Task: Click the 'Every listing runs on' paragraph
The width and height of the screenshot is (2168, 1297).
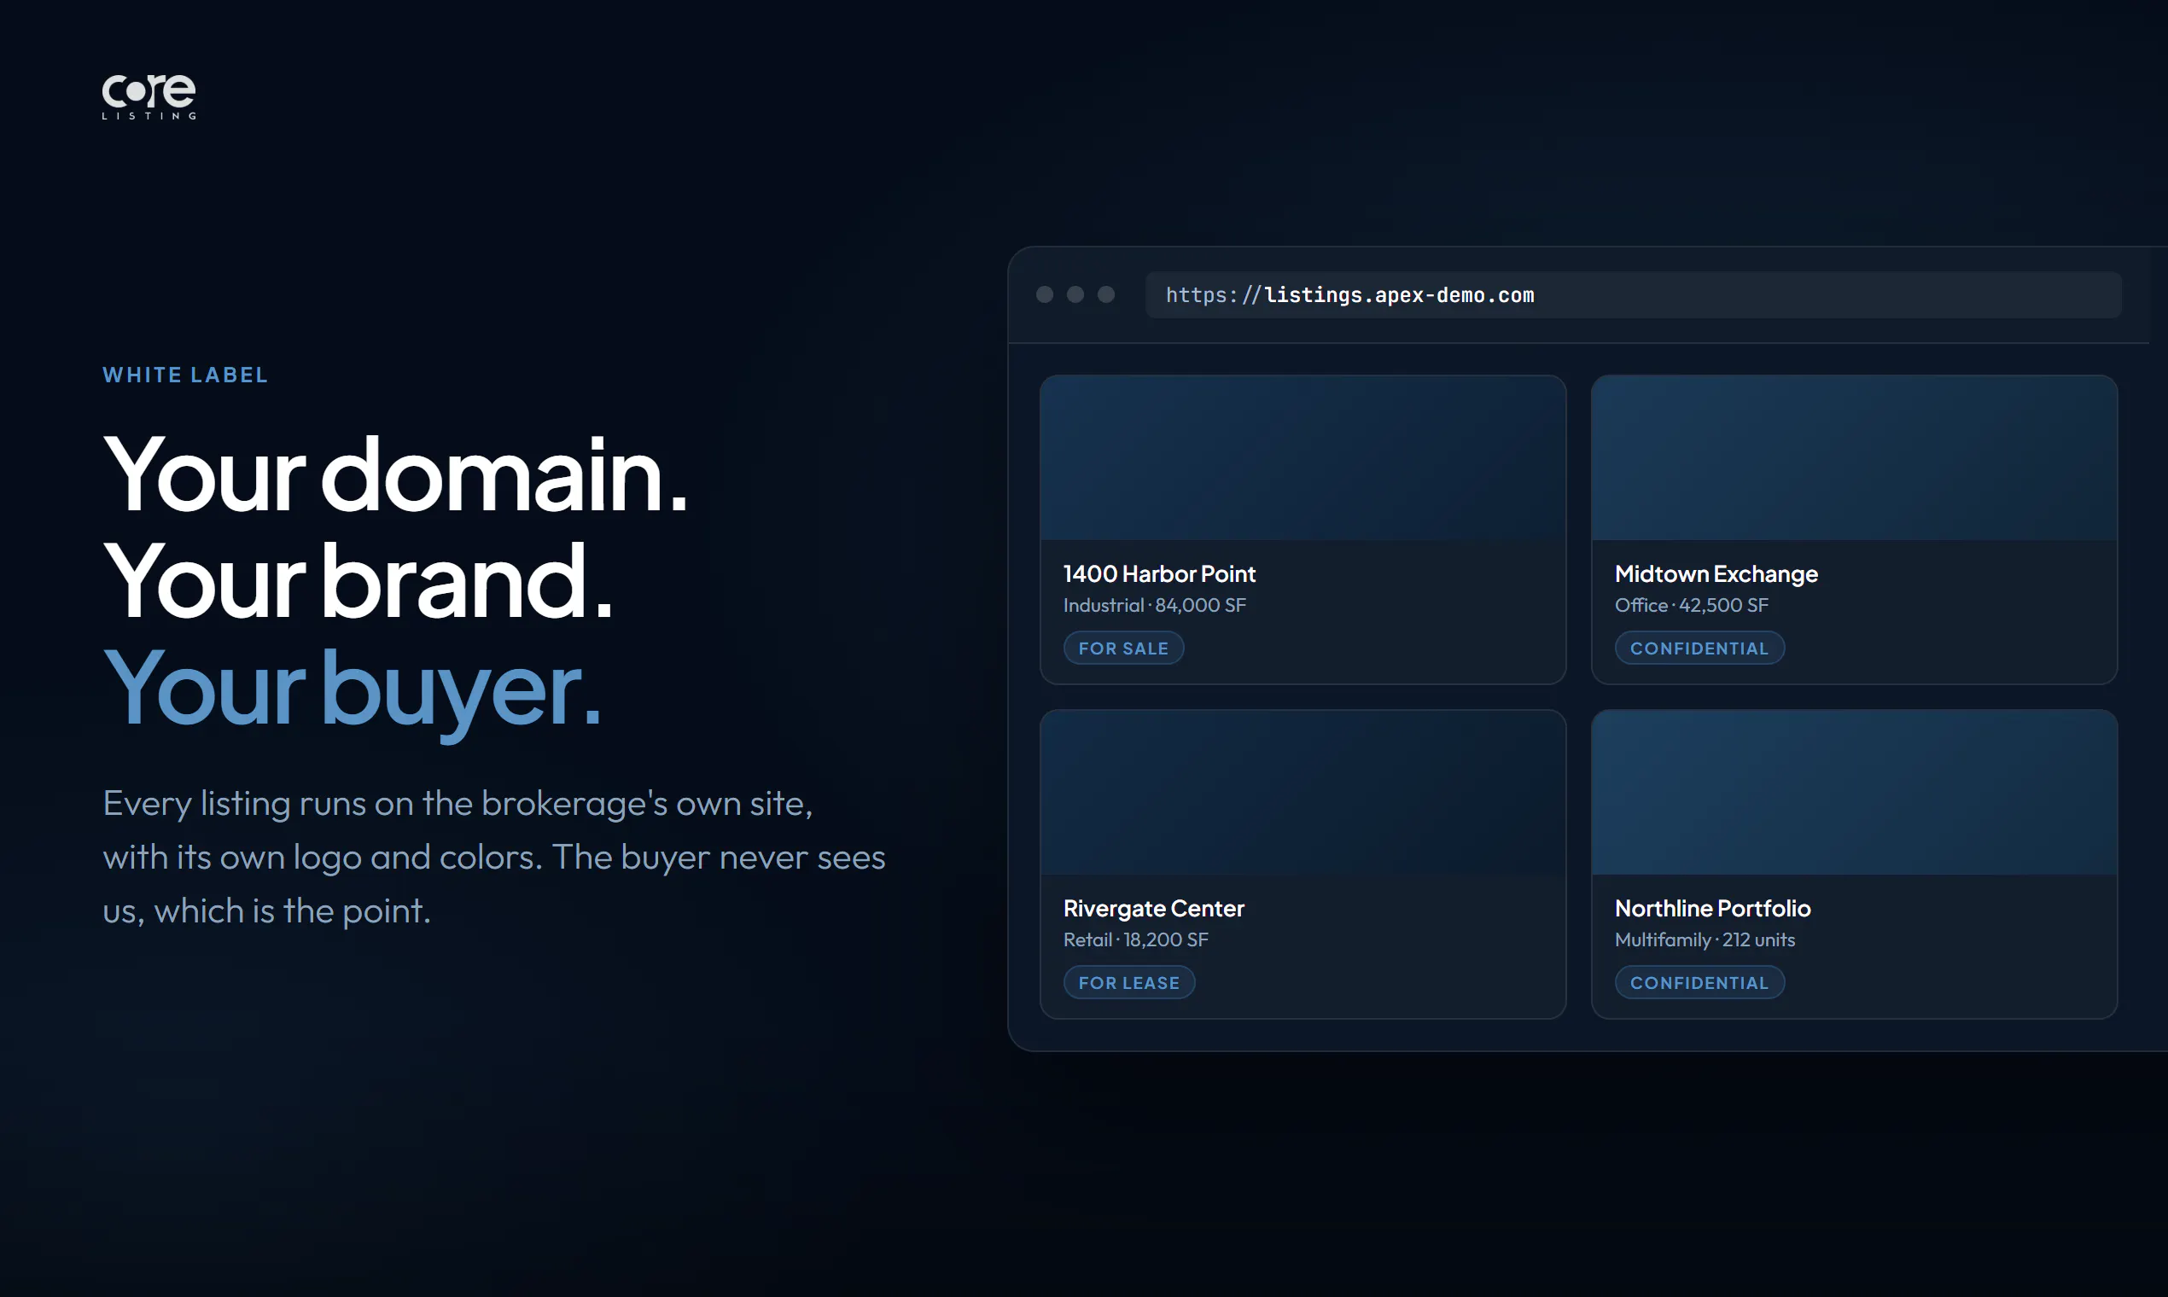Action: click(x=494, y=857)
